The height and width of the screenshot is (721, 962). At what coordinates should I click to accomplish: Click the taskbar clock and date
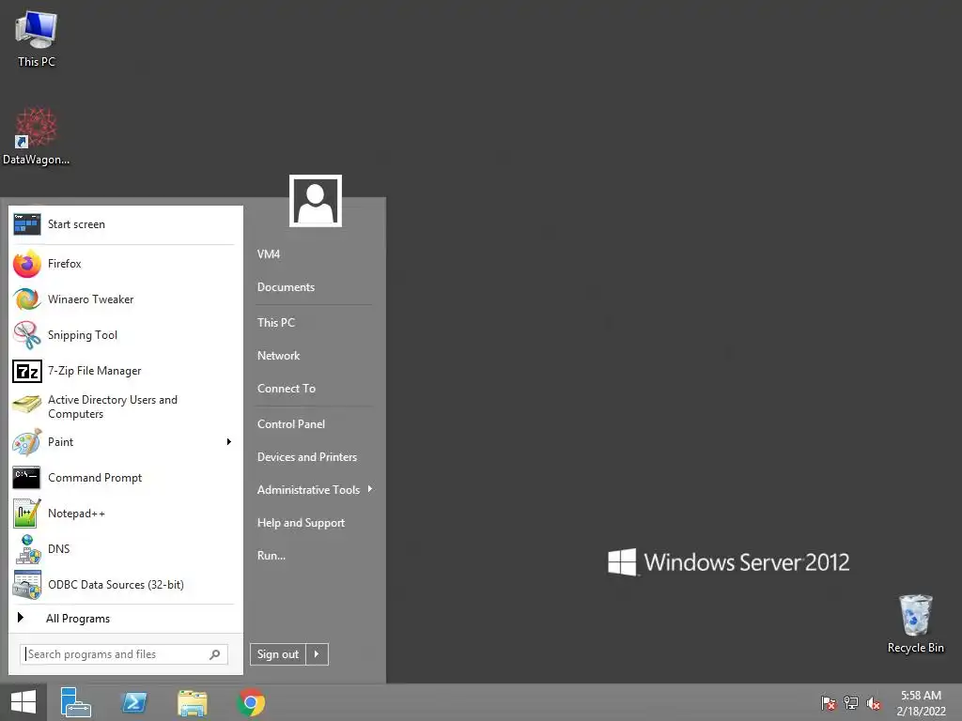(921, 703)
